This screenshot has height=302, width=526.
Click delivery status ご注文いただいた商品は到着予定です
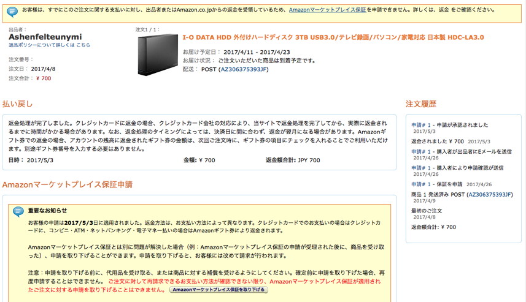(x=267, y=61)
